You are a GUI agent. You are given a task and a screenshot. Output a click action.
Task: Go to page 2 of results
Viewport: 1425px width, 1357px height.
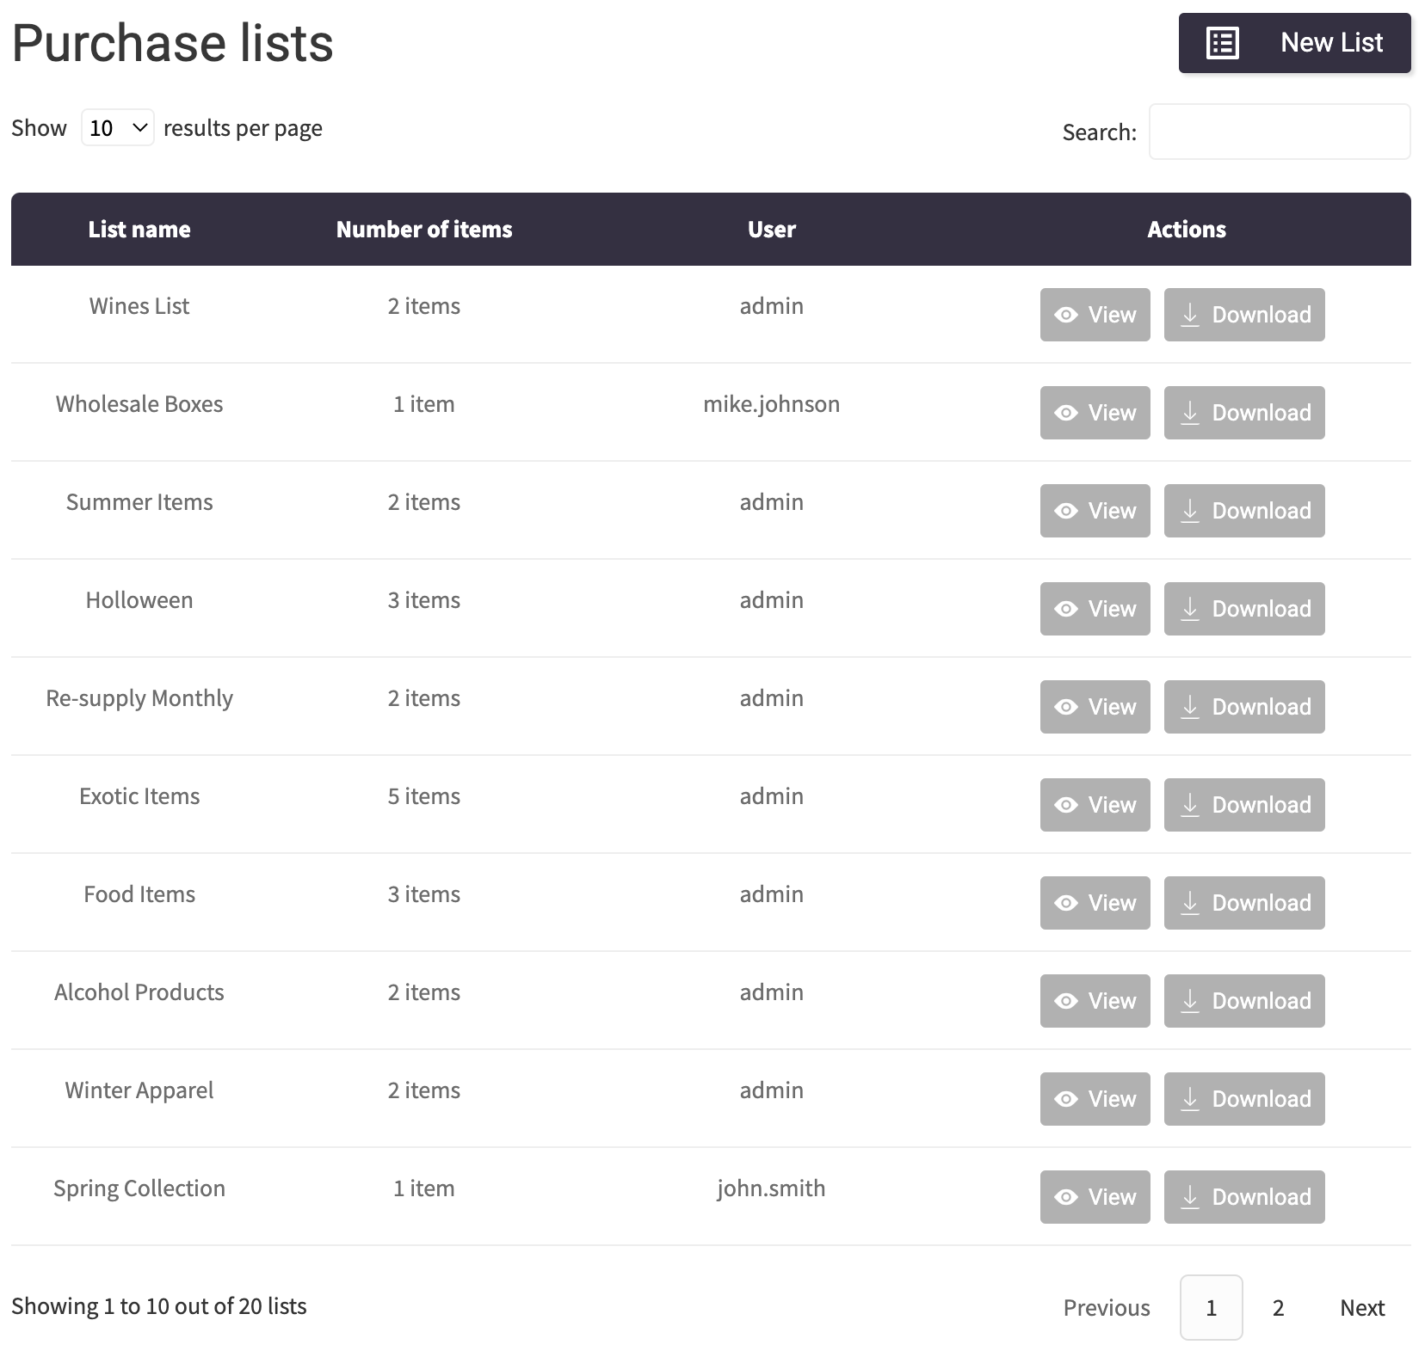(x=1277, y=1308)
